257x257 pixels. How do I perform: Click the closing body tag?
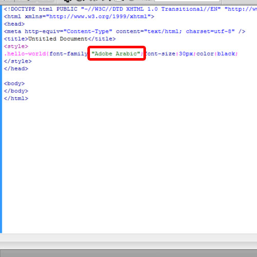(16, 91)
